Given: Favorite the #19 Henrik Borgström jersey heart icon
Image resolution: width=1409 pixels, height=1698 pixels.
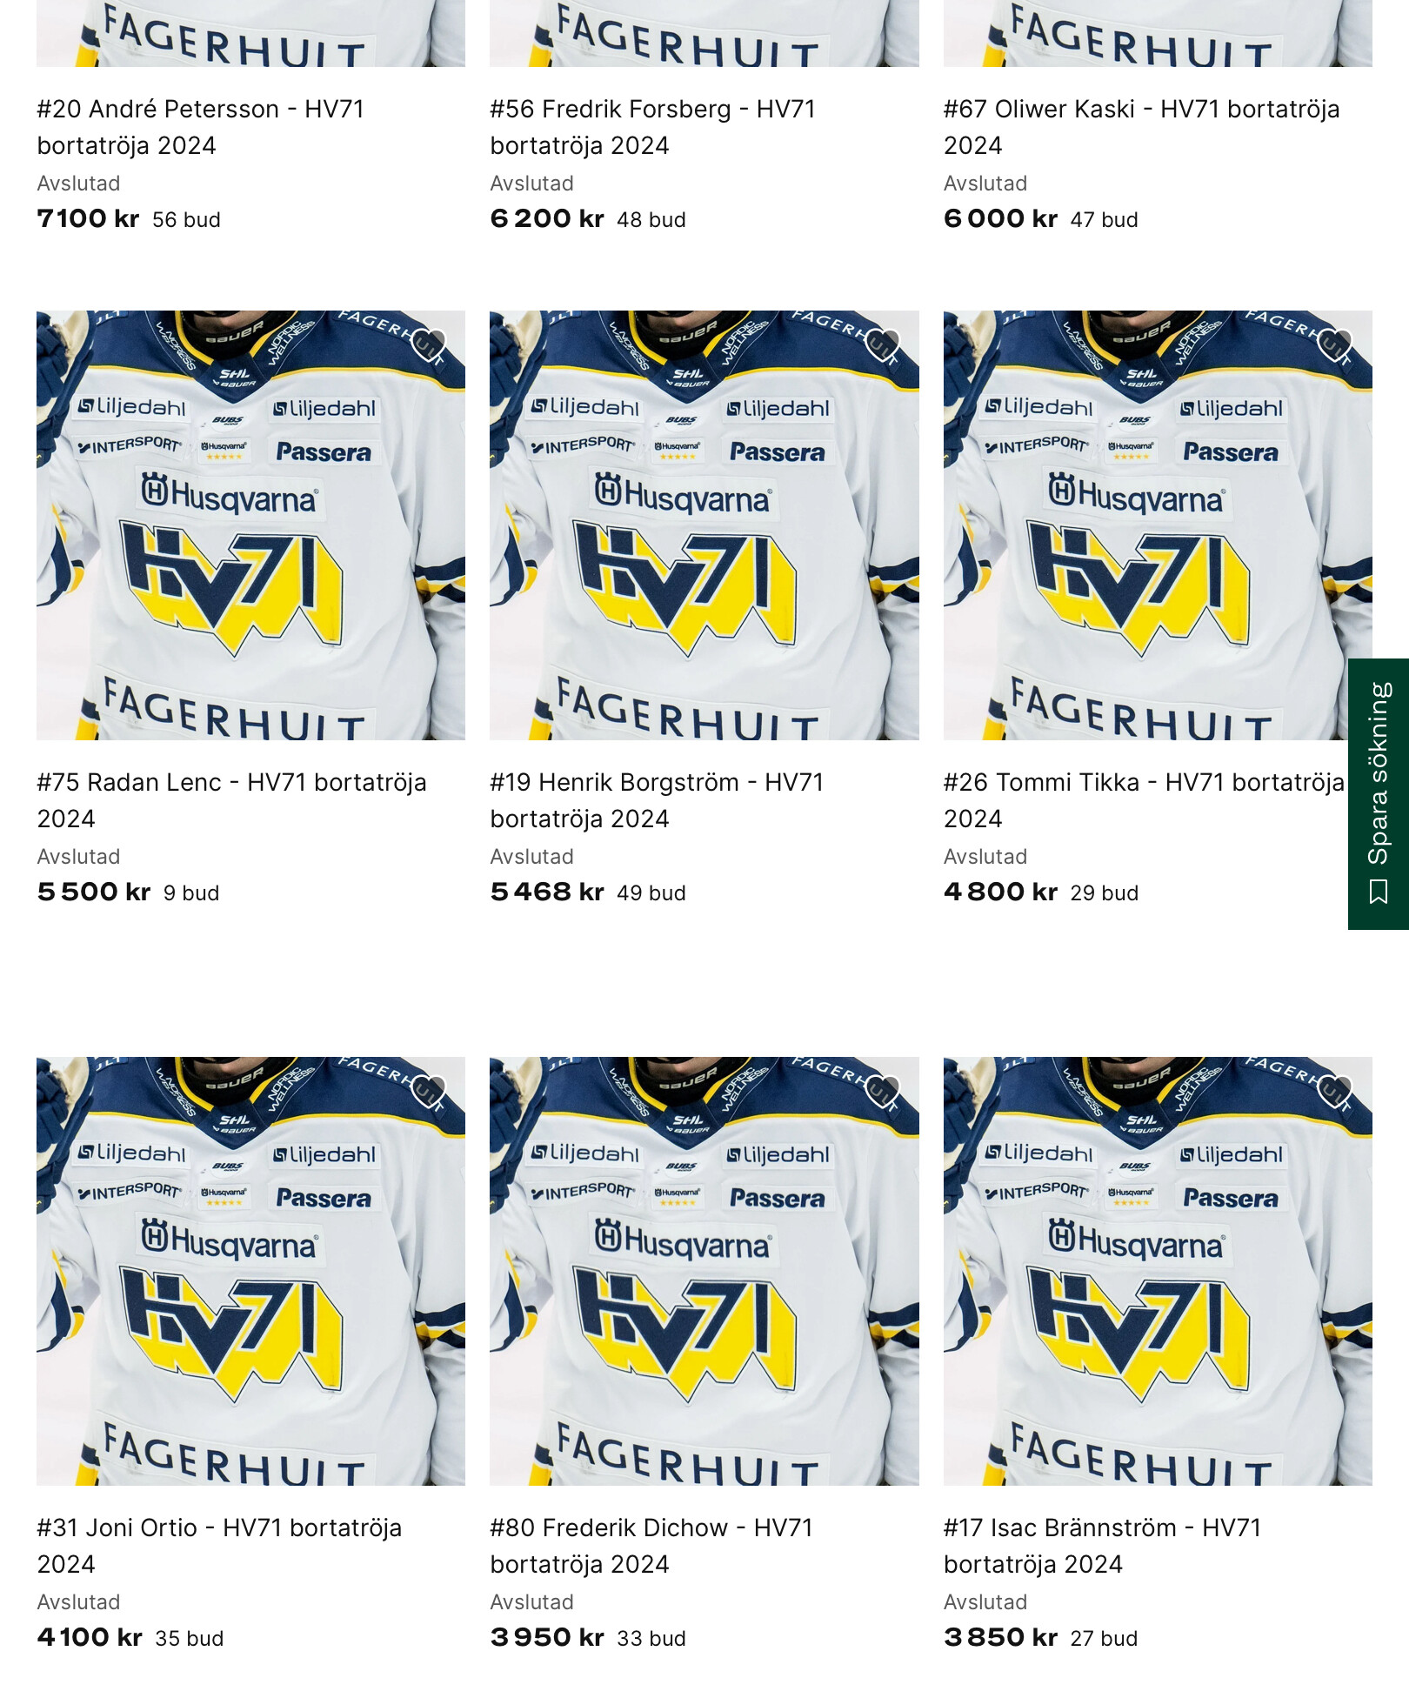Looking at the screenshot, I should tap(883, 345).
